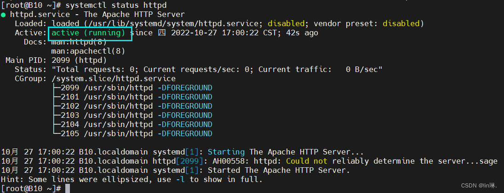The height and width of the screenshot is (193, 504).
Task: Click the timestamp '2022-10-27 17:00:22 CST'
Action: [224, 33]
